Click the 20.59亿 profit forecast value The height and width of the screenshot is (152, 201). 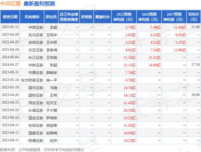pyautogui.click(x=129, y=110)
